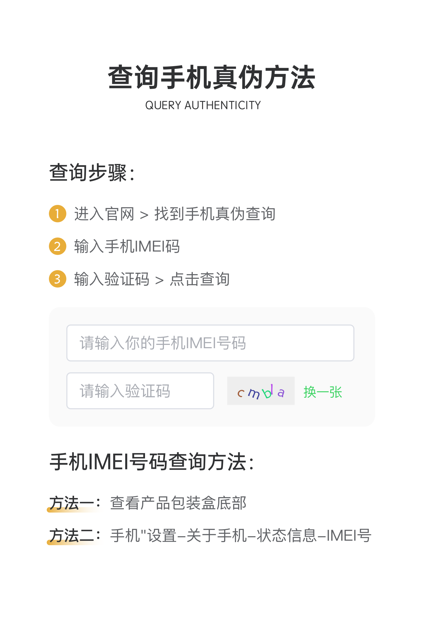The height and width of the screenshot is (630, 424).
Task: Select the orange number 2 badge
Action: click(57, 246)
